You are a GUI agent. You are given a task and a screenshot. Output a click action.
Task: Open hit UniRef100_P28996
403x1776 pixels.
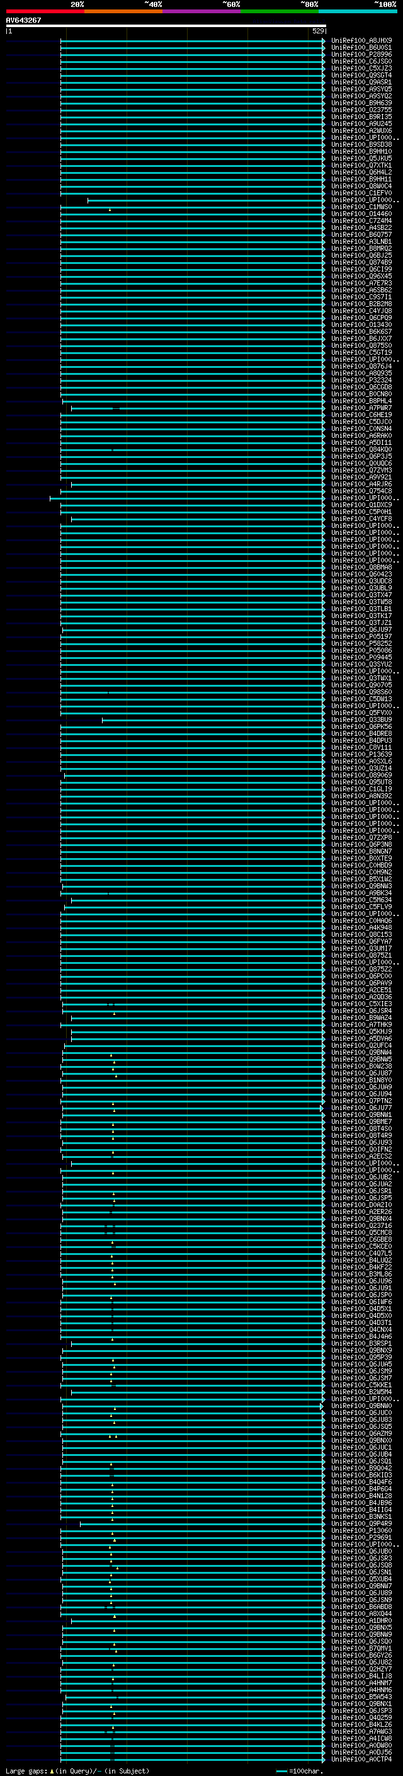click(x=361, y=54)
